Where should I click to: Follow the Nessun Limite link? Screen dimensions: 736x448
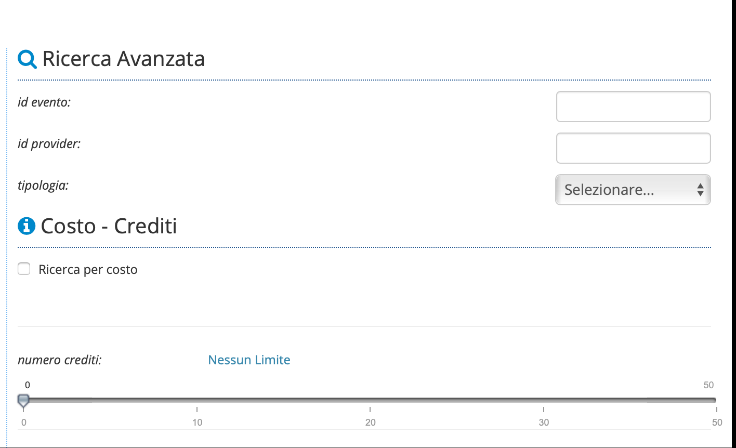pos(249,360)
